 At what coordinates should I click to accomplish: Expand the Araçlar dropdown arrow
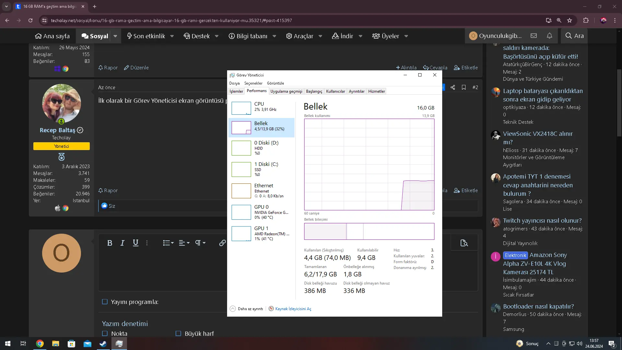pos(320,36)
